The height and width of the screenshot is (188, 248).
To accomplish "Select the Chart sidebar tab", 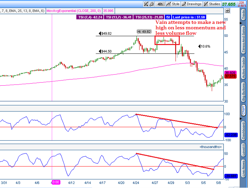I will [x=244, y=110].
